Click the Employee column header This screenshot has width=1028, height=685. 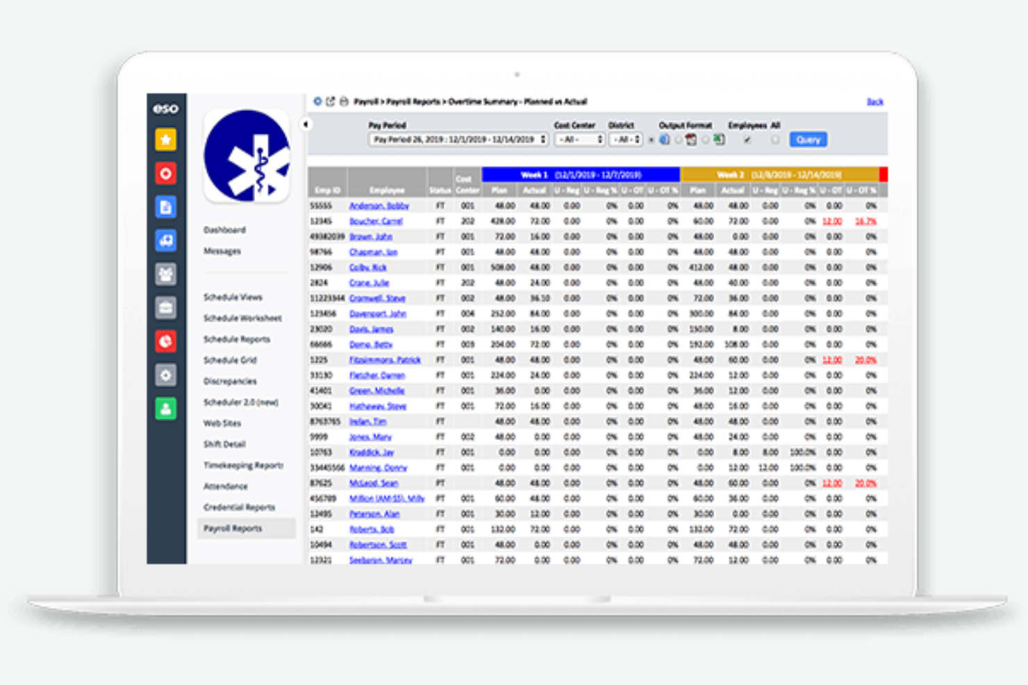pyautogui.click(x=387, y=190)
